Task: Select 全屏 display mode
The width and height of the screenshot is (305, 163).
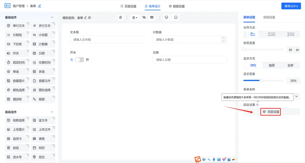Action: pyautogui.click(x=291, y=65)
